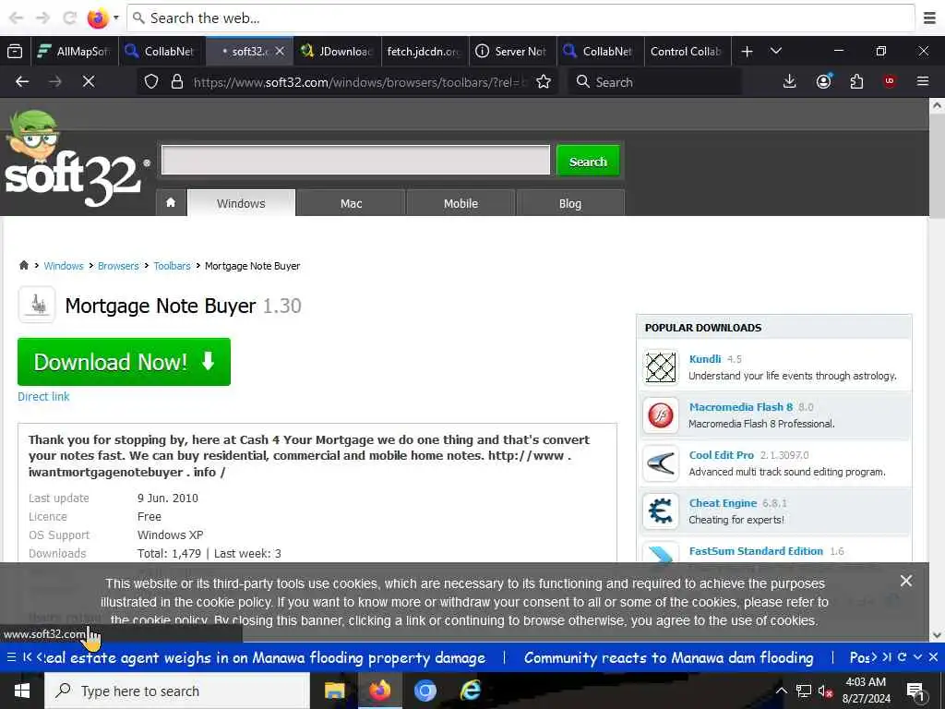Open the news ticker menu icon
945x709 pixels.
click(11, 657)
